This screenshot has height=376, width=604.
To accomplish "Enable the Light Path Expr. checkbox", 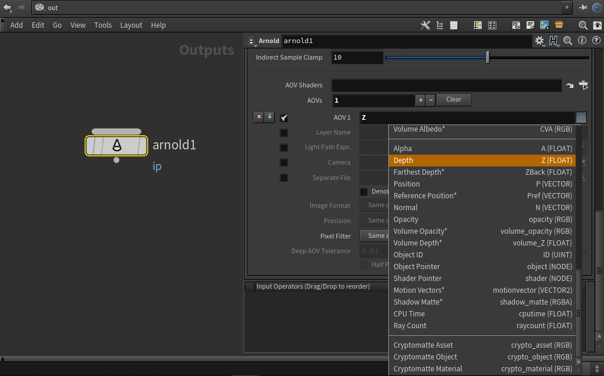I will 284,148.
